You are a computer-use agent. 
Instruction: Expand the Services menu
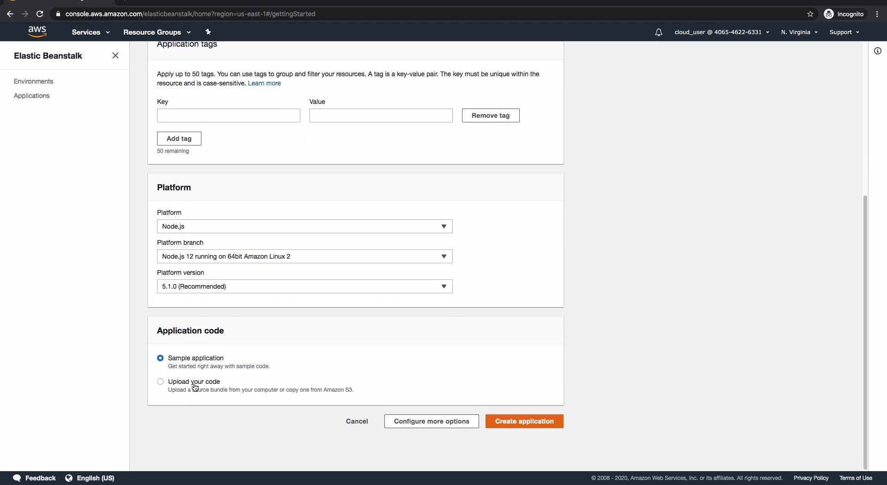click(x=91, y=32)
